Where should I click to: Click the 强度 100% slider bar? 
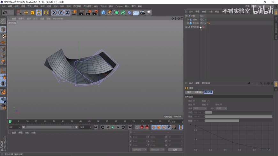(238, 116)
